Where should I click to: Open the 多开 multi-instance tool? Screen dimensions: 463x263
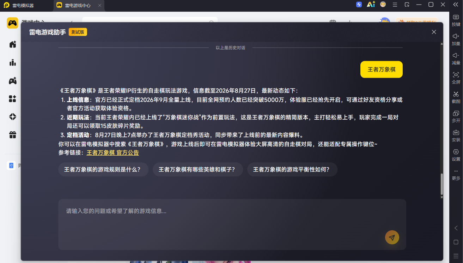tap(456, 117)
